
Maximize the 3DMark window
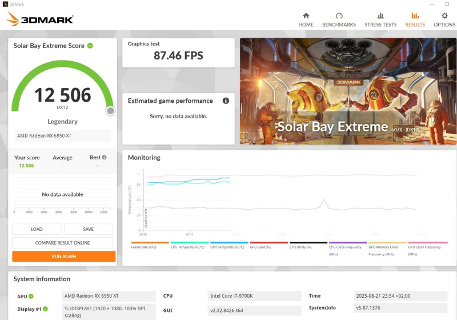click(x=447, y=4)
